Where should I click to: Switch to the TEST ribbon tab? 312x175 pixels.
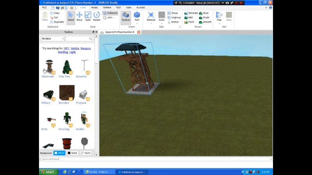point(118,7)
